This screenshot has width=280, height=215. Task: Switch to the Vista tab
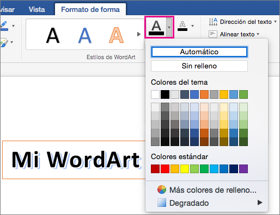(36, 9)
